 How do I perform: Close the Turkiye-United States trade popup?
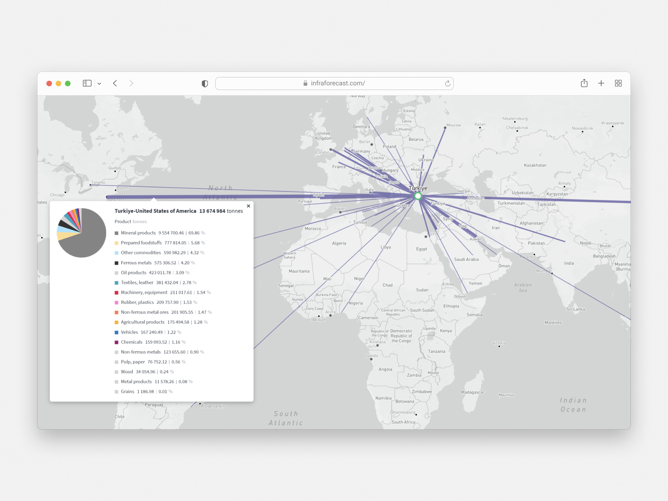coord(249,206)
